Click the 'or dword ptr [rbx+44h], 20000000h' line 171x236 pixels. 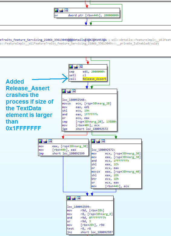click(x=87, y=15)
